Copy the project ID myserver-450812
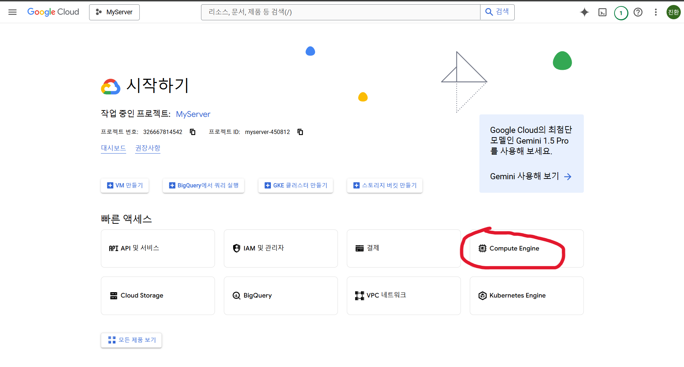Viewport: 684px width, 367px height. [300, 132]
